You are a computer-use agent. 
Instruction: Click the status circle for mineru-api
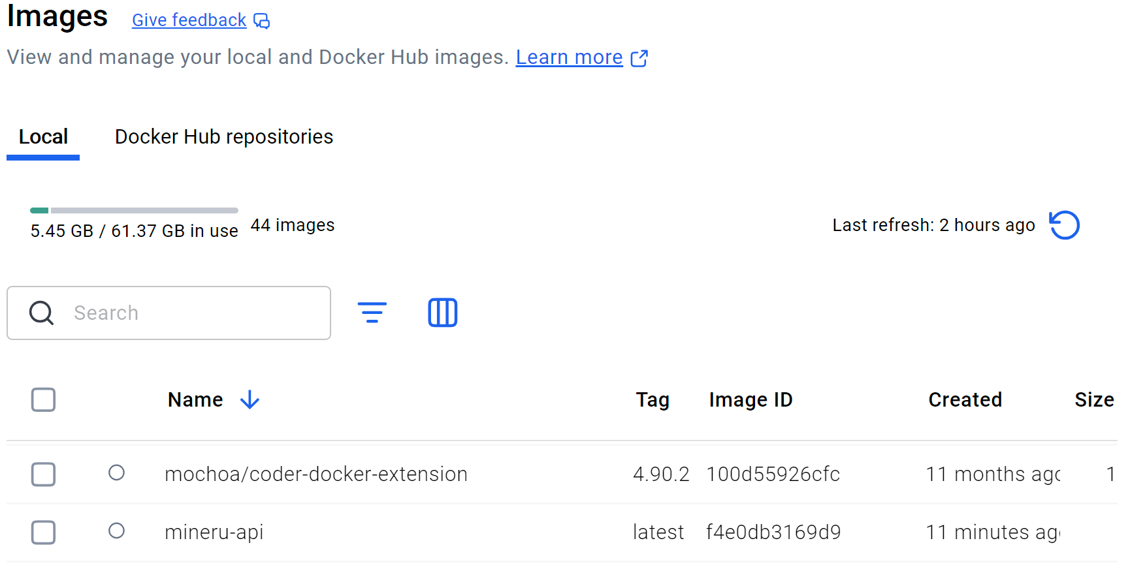pos(116,531)
